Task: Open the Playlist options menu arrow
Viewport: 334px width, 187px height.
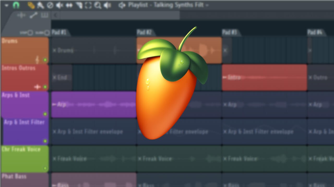Action: coord(7,5)
